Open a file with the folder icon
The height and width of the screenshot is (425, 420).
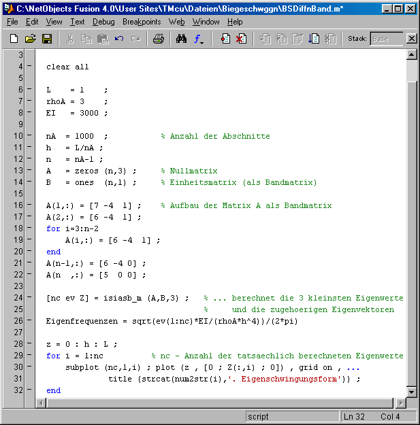(30, 39)
